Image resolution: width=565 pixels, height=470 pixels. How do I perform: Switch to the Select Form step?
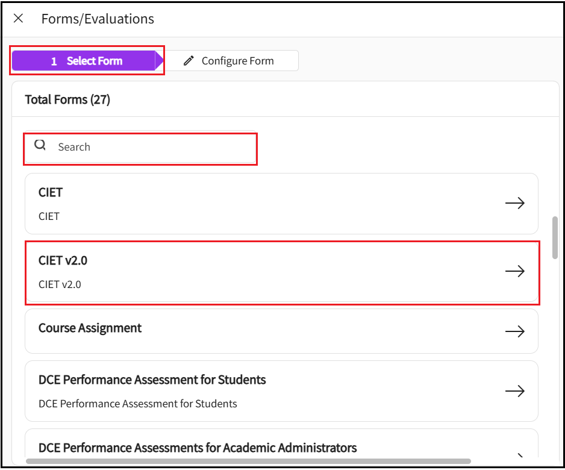tap(86, 61)
